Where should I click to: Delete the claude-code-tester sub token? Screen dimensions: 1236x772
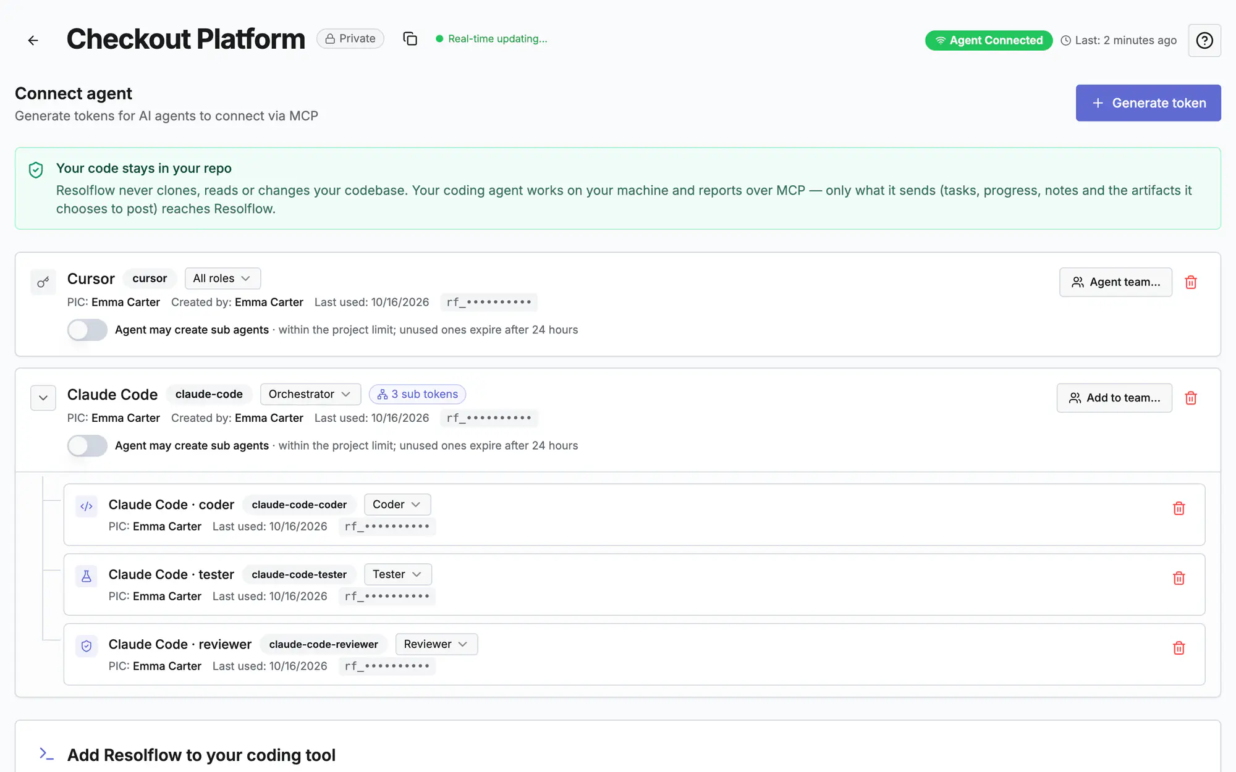[x=1179, y=578]
